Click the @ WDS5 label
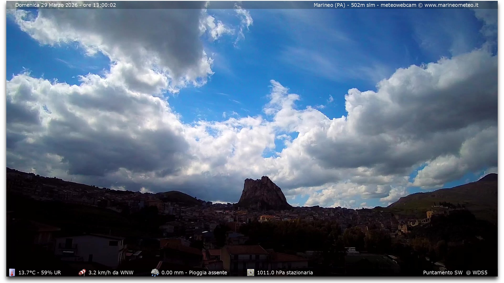504x283 pixels. pos(477,273)
